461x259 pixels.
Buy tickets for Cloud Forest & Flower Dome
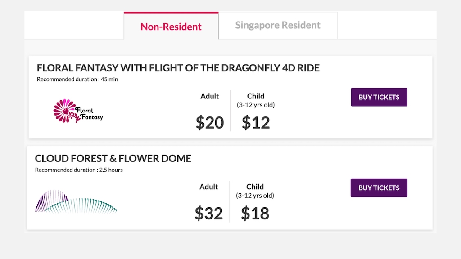click(379, 188)
